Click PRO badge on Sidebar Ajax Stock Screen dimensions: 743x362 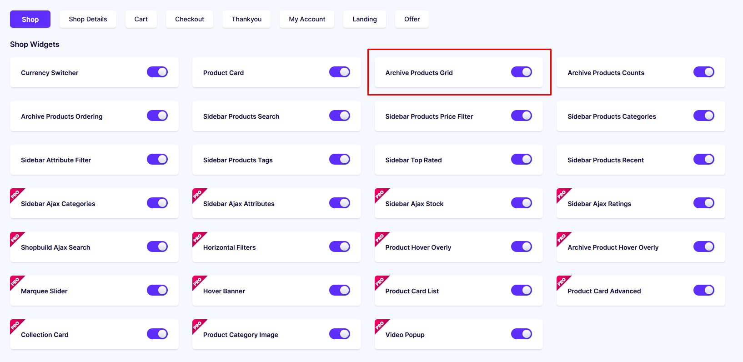pyautogui.click(x=381, y=194)
